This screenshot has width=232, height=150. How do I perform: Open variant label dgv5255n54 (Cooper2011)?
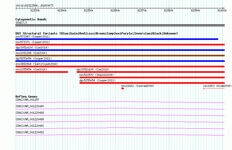[97, 80]
